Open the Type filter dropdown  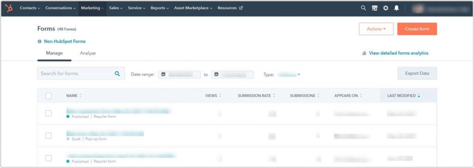tap(289, 74)
